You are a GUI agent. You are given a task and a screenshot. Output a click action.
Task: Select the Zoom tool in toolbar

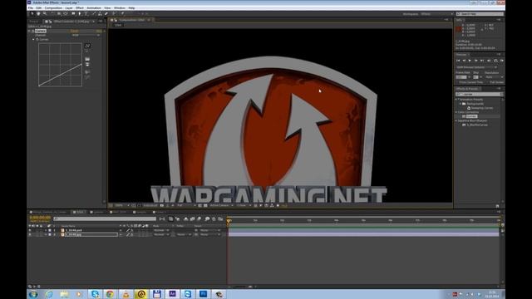(x=45, y=13)
